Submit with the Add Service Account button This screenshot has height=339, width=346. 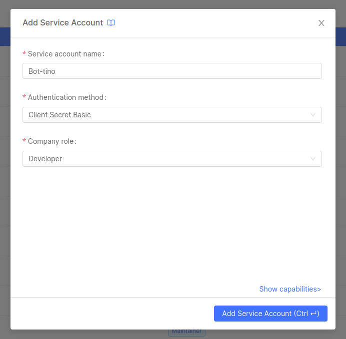[x=270, y=314]
